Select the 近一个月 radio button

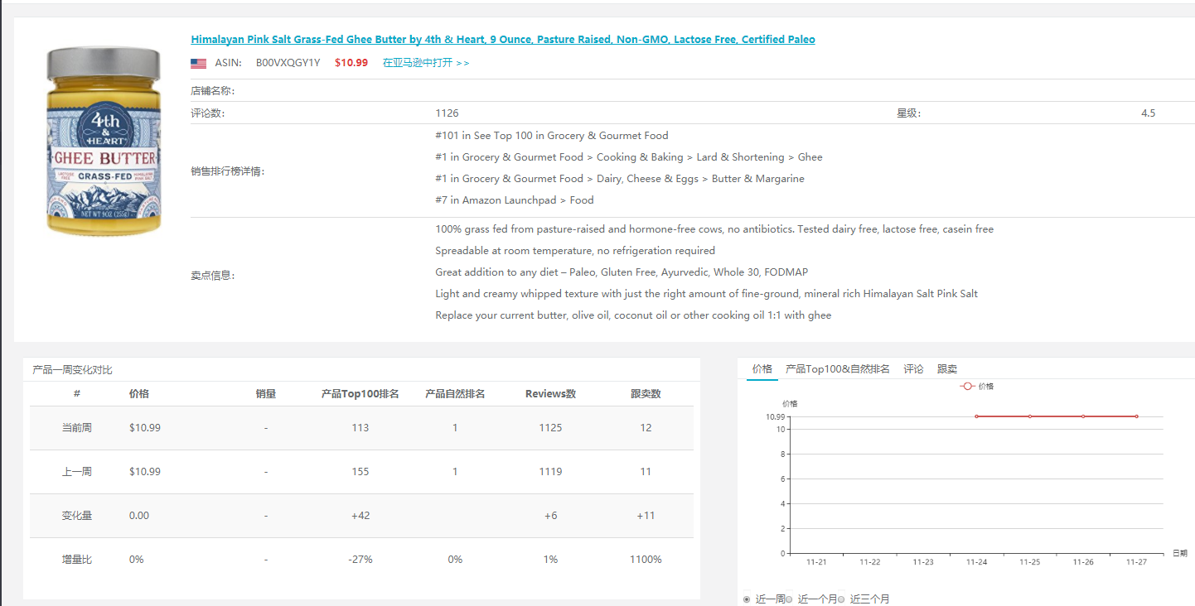tap(789, 599)
